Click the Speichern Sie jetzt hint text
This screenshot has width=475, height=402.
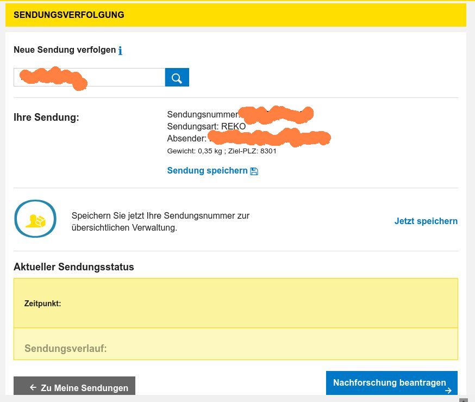click(x=160, y=221)
